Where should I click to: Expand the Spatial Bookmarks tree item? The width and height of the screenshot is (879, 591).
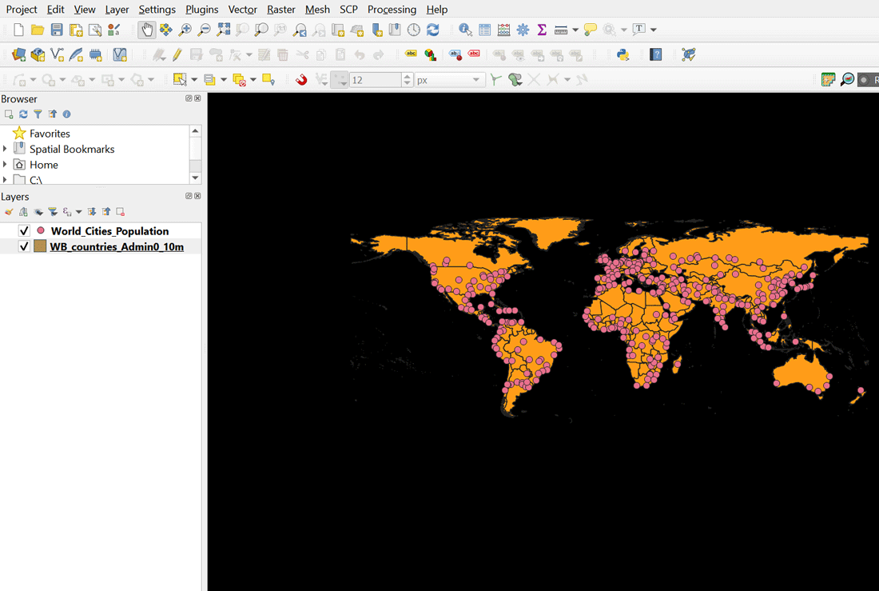[5, 149]
